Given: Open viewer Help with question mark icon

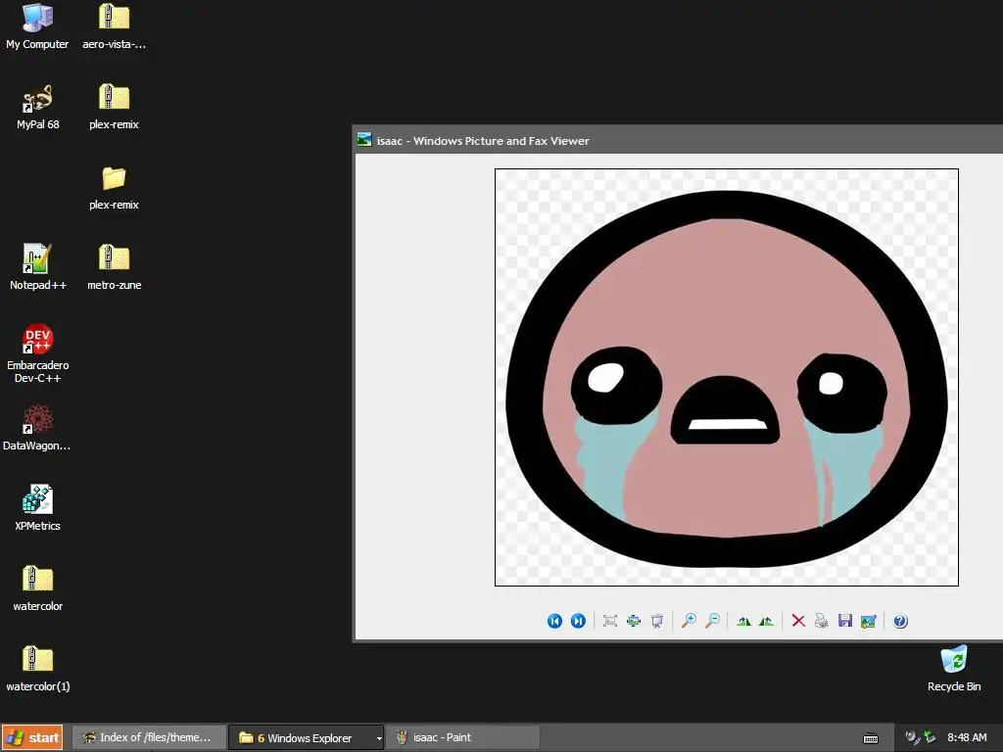Looking at the screenshot, I should tap(900, 621).
